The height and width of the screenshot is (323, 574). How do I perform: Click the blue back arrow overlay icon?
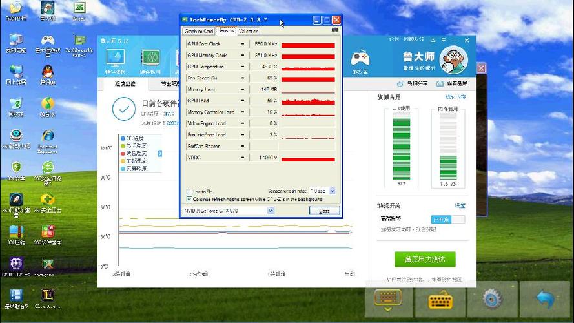pos(545,298)
